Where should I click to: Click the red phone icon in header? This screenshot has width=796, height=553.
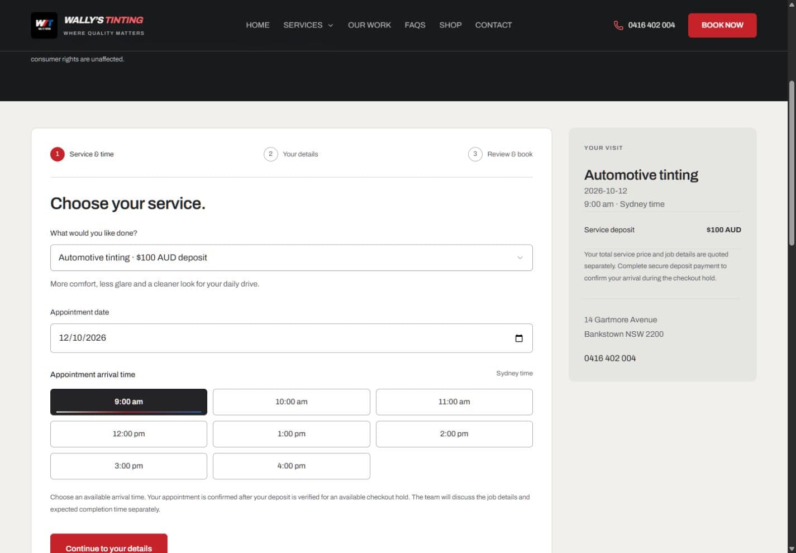618,25
